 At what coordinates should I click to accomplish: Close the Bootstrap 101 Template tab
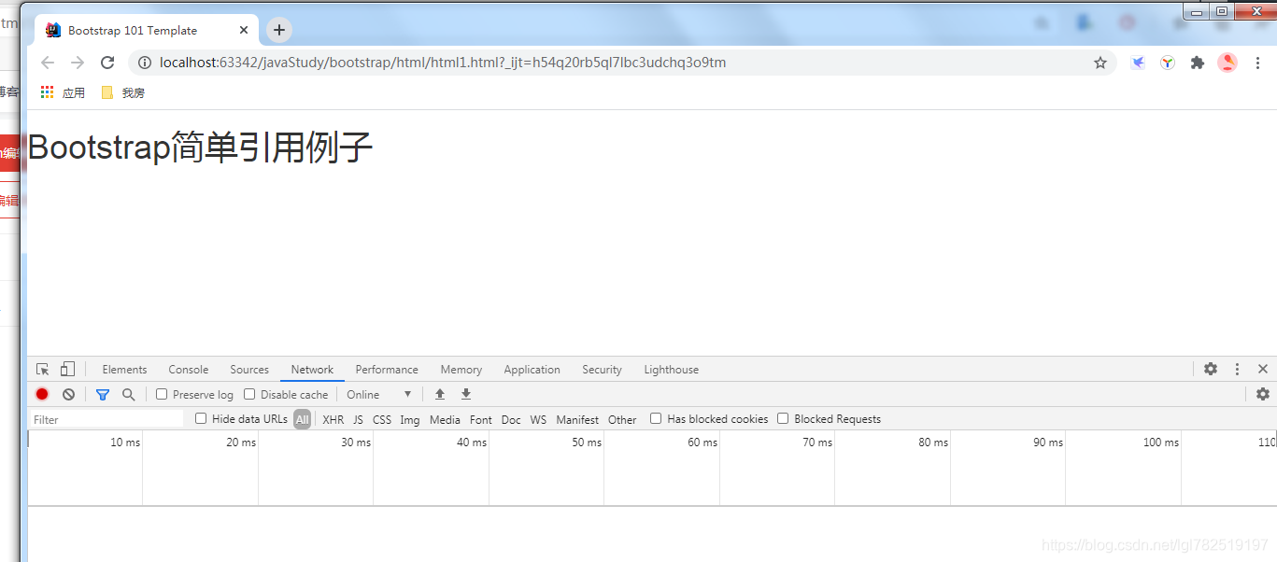coord(244,30)
